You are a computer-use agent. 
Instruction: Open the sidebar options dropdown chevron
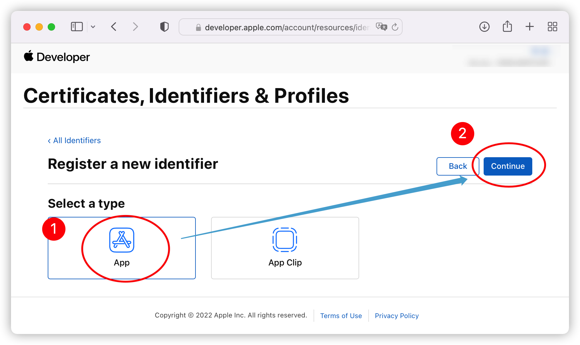pos(93,27)
